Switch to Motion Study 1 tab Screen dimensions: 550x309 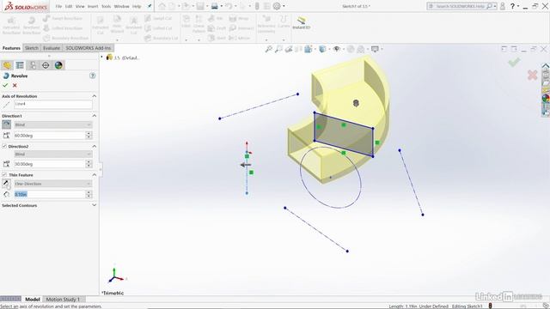point(63,300)
